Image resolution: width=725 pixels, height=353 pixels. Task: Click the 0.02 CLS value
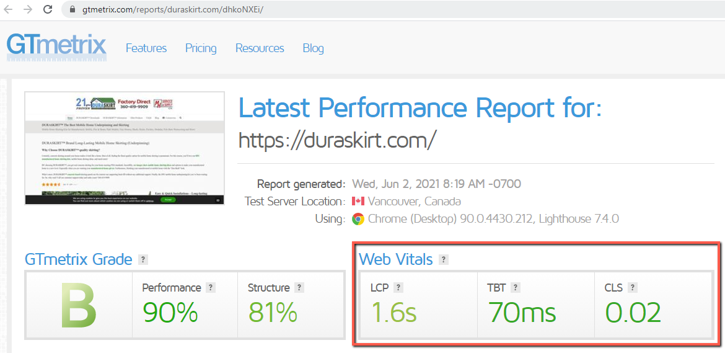(x=633, y=312)
